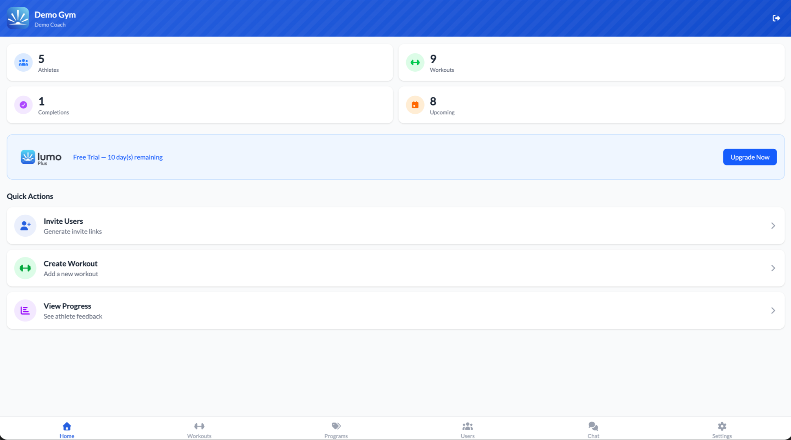Expand the Create Workout action
Image resolution: width=791 pixels, height=440 pixels.
pos(773,268)
